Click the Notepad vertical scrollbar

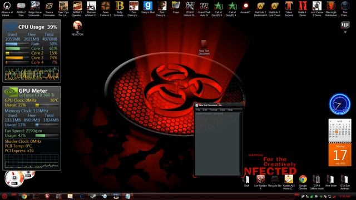(x=240, y=144)
